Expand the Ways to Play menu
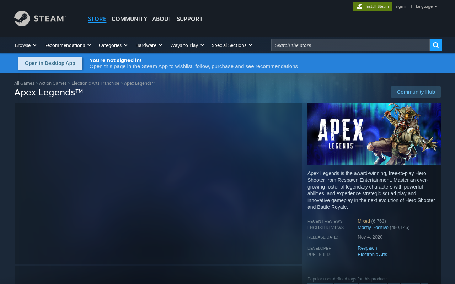Image resolution: width=455 pixels, height=284 pixels. coord(187,45)
